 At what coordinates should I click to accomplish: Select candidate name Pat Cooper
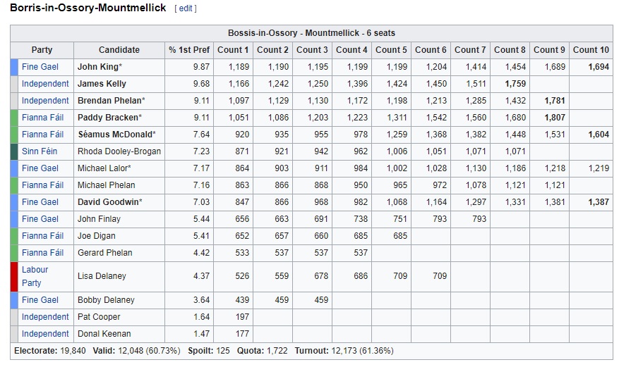(99, 318)
